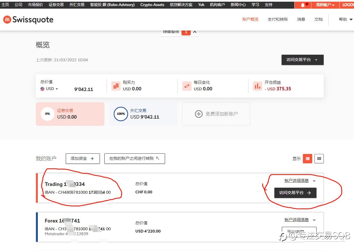354x251 pixels.
Task: Click the LOGOUT button
Action: pos(347,5)
